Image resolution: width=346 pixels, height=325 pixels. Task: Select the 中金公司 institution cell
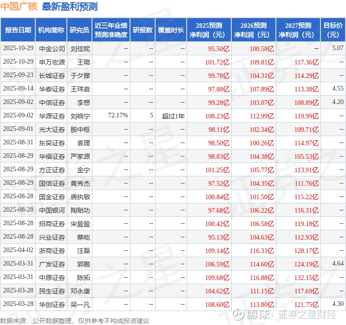pos(52,49)
